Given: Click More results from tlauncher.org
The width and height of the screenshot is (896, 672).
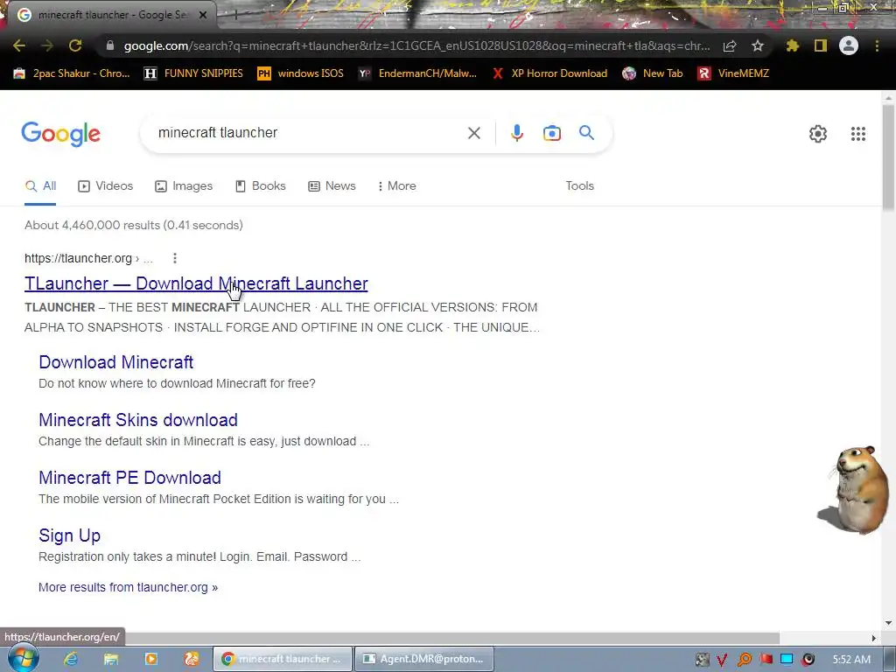Looking at the screenshot, I should pos(128,587).
